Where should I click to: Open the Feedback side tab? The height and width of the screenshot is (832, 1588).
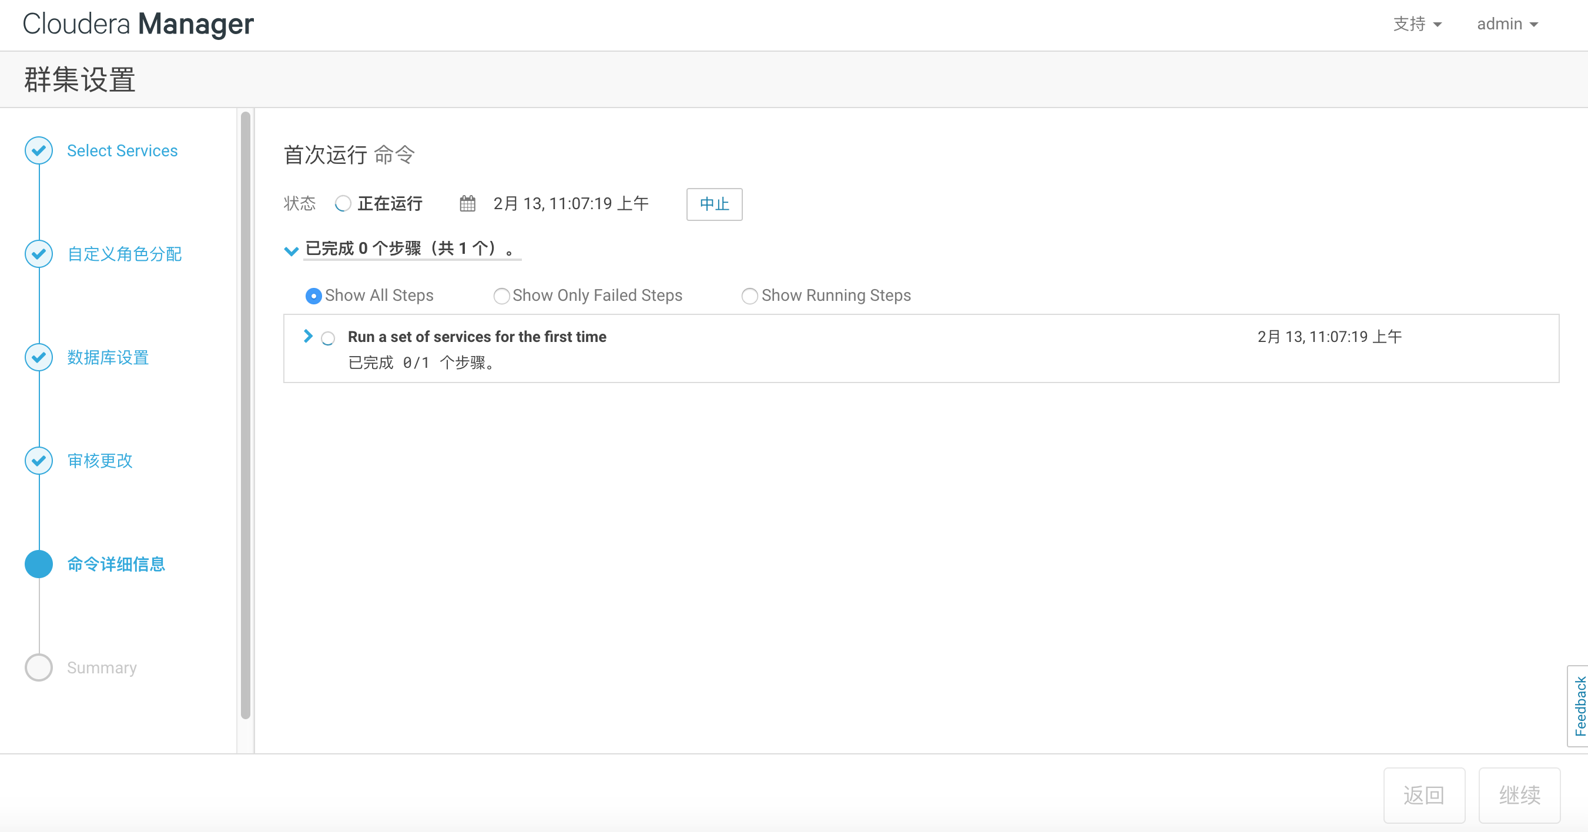1579,706
